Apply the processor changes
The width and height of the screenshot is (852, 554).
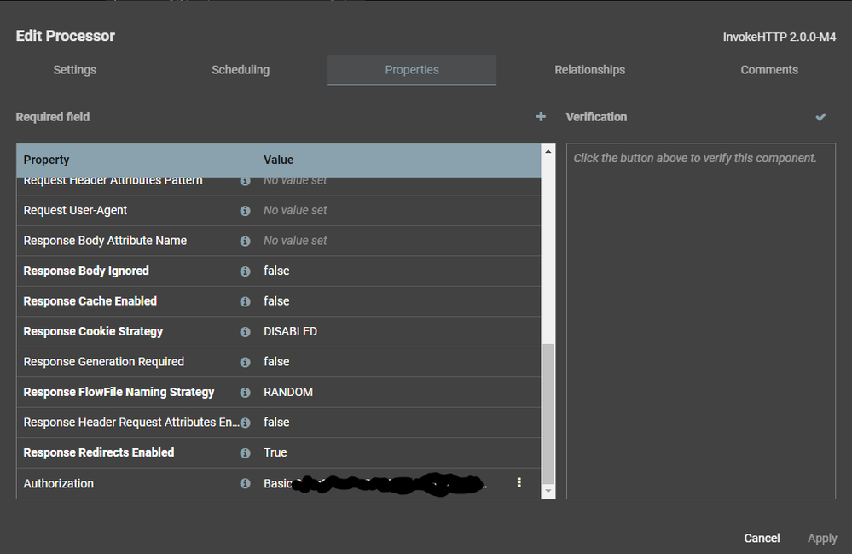pos(822,539)
